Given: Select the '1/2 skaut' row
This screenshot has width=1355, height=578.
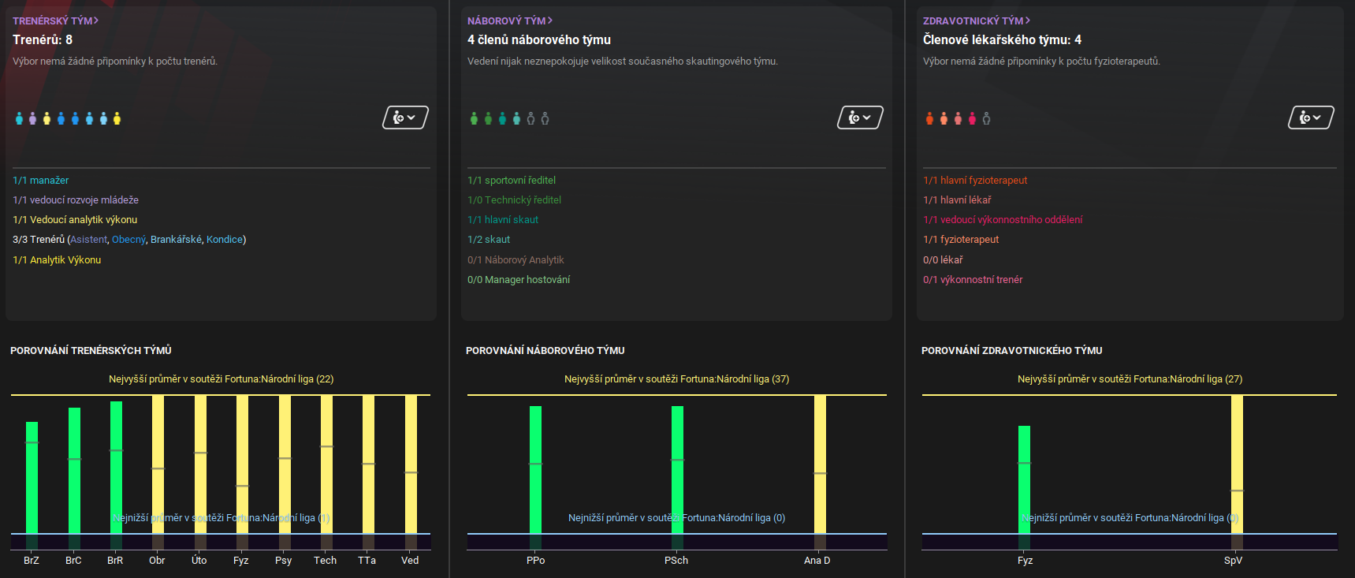Looking at the screenshot, I should (x=489, y=240).
